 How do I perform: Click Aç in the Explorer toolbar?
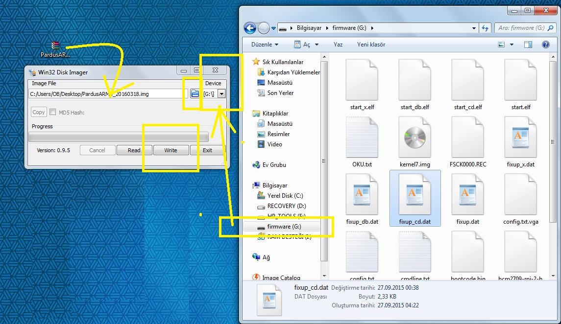(x=302, y=45)
